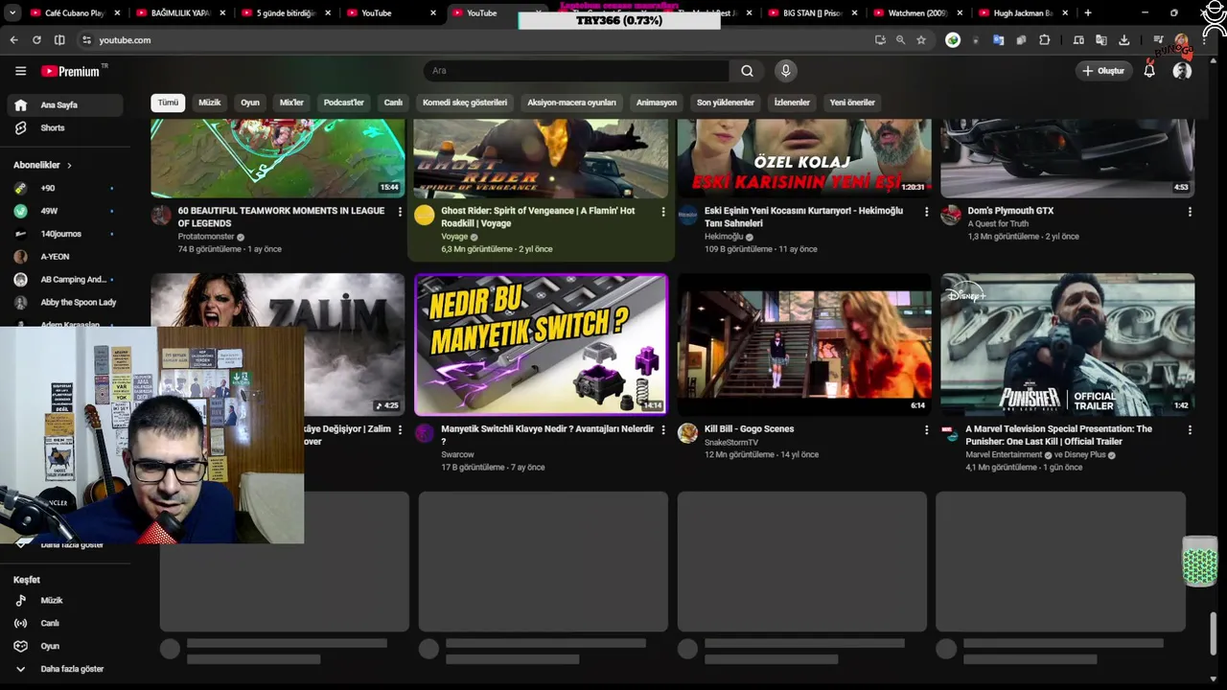Open the zoom magnifier icon in address bar
1227x690 pixels.
[900, 40]
